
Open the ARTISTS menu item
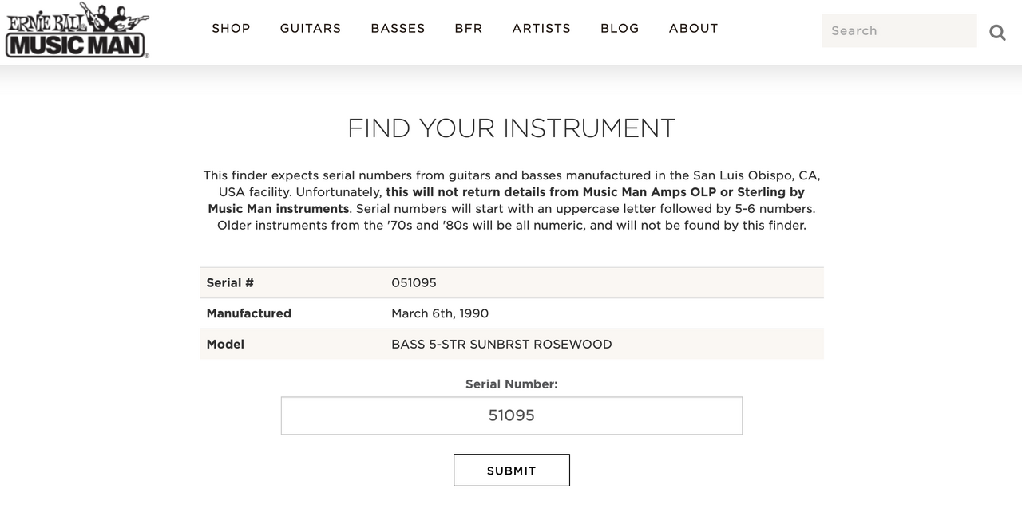(541, 28)
